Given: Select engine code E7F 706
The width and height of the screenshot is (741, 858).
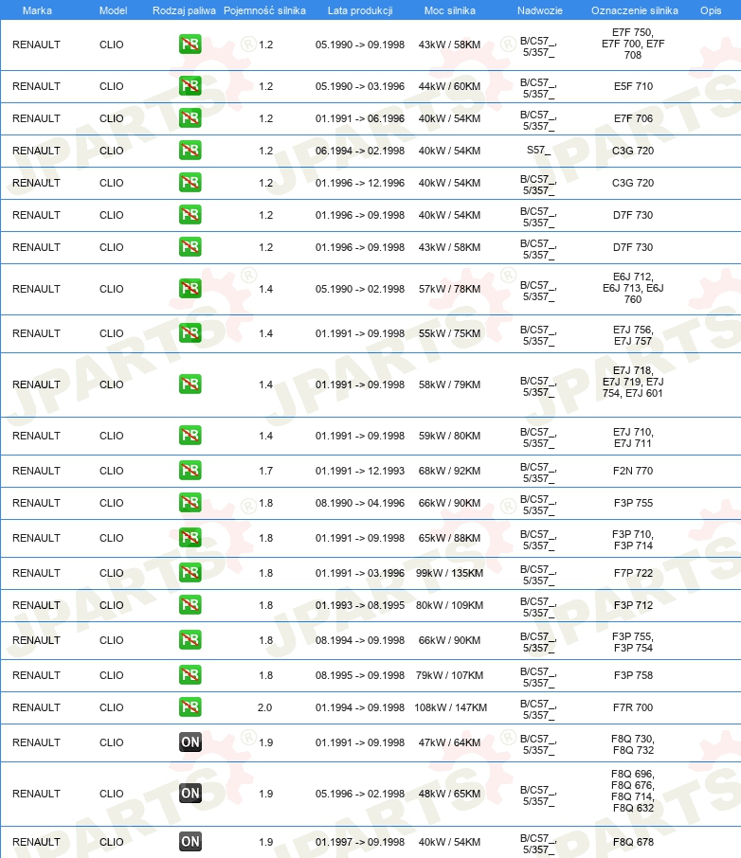Looking at the screenshot, I should (633, 118).
